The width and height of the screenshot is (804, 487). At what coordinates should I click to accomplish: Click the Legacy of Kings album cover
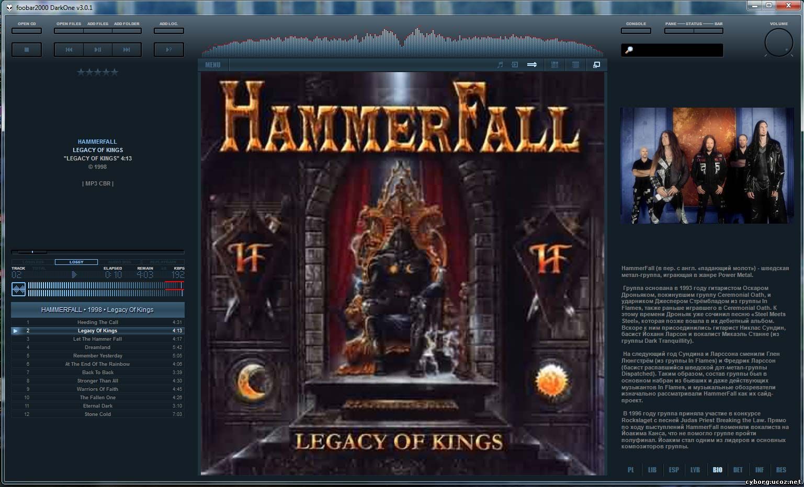[x=403, y=273]
